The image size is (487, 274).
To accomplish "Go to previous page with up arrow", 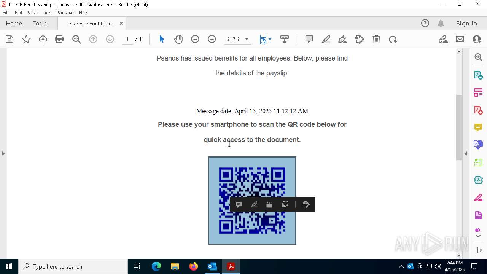I will tap(93, 39).
